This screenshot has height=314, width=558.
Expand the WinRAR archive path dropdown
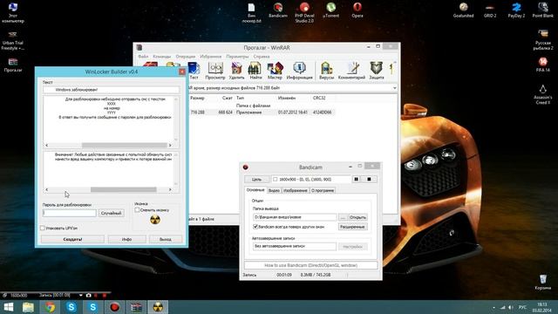pyautogui.click(x=394, y=87)
